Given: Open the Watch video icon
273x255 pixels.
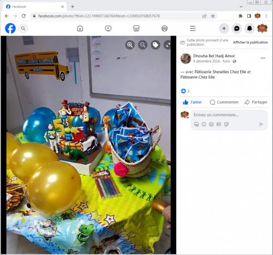Looking at the screenshot, I should click(108, 28).
